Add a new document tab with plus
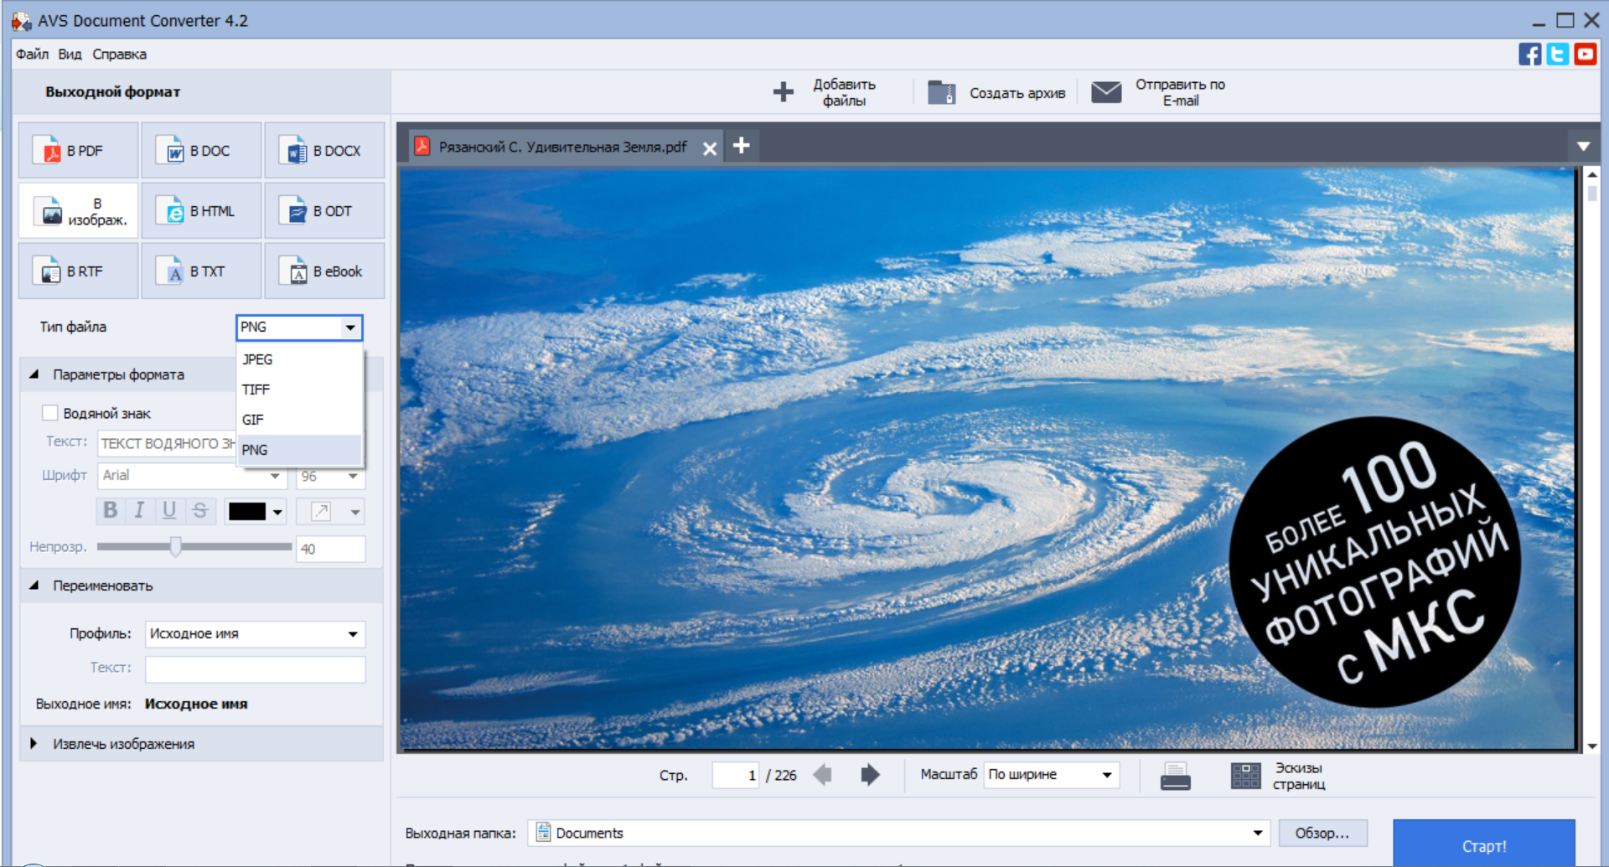 pyautogui.click(x=741, y=146)
